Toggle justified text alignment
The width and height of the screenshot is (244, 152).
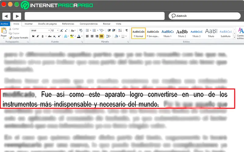click(102, 36)
